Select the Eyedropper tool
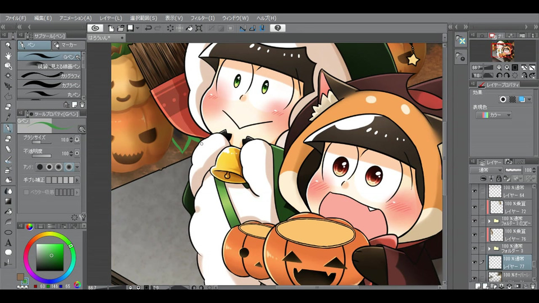This screenshot has width=539, height=303. pos(8,117)
